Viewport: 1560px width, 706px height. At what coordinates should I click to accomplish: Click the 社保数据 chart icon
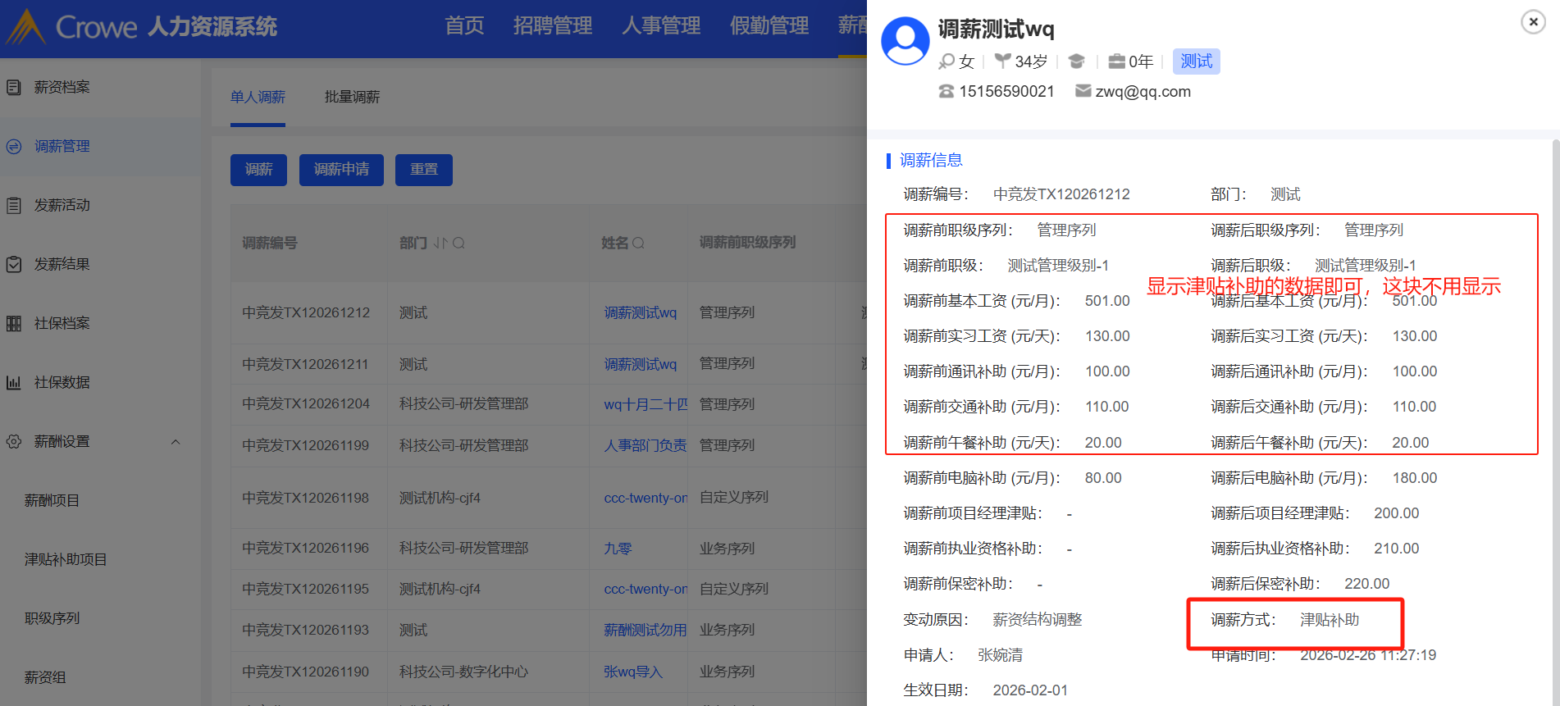pyautogui.click(x=14, y=382)
